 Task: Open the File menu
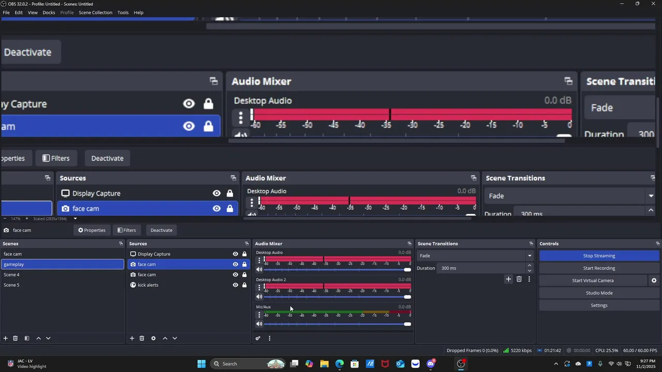(x=6, y=12)
